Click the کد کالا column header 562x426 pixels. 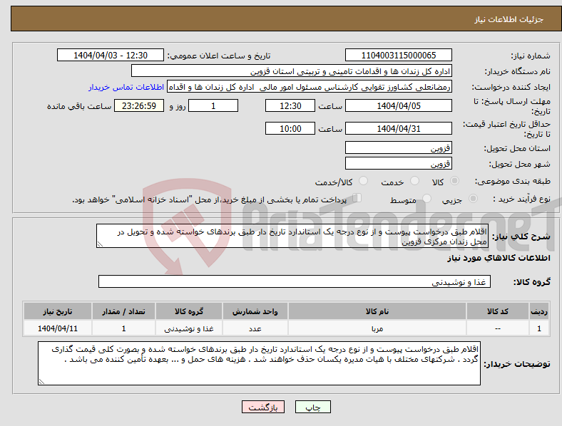pos(498,311)
